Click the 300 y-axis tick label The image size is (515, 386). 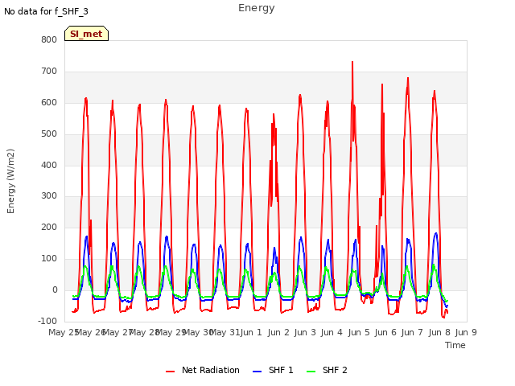(49, 196)
